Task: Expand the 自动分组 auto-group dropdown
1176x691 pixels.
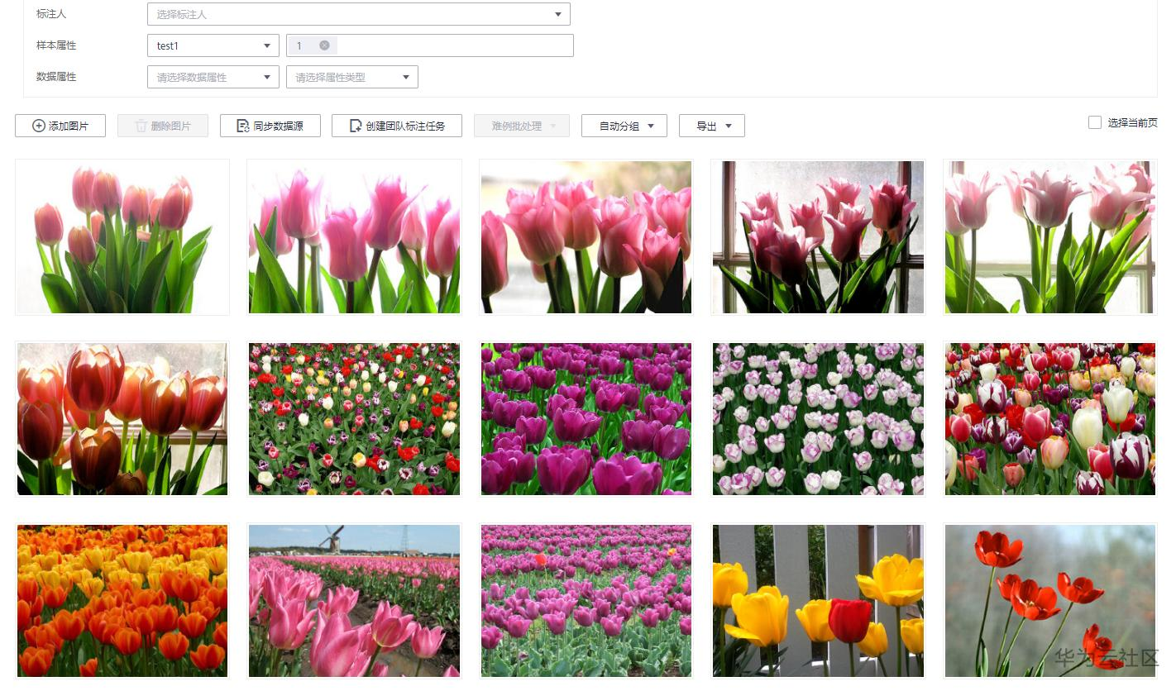Action: pos(653,126)
